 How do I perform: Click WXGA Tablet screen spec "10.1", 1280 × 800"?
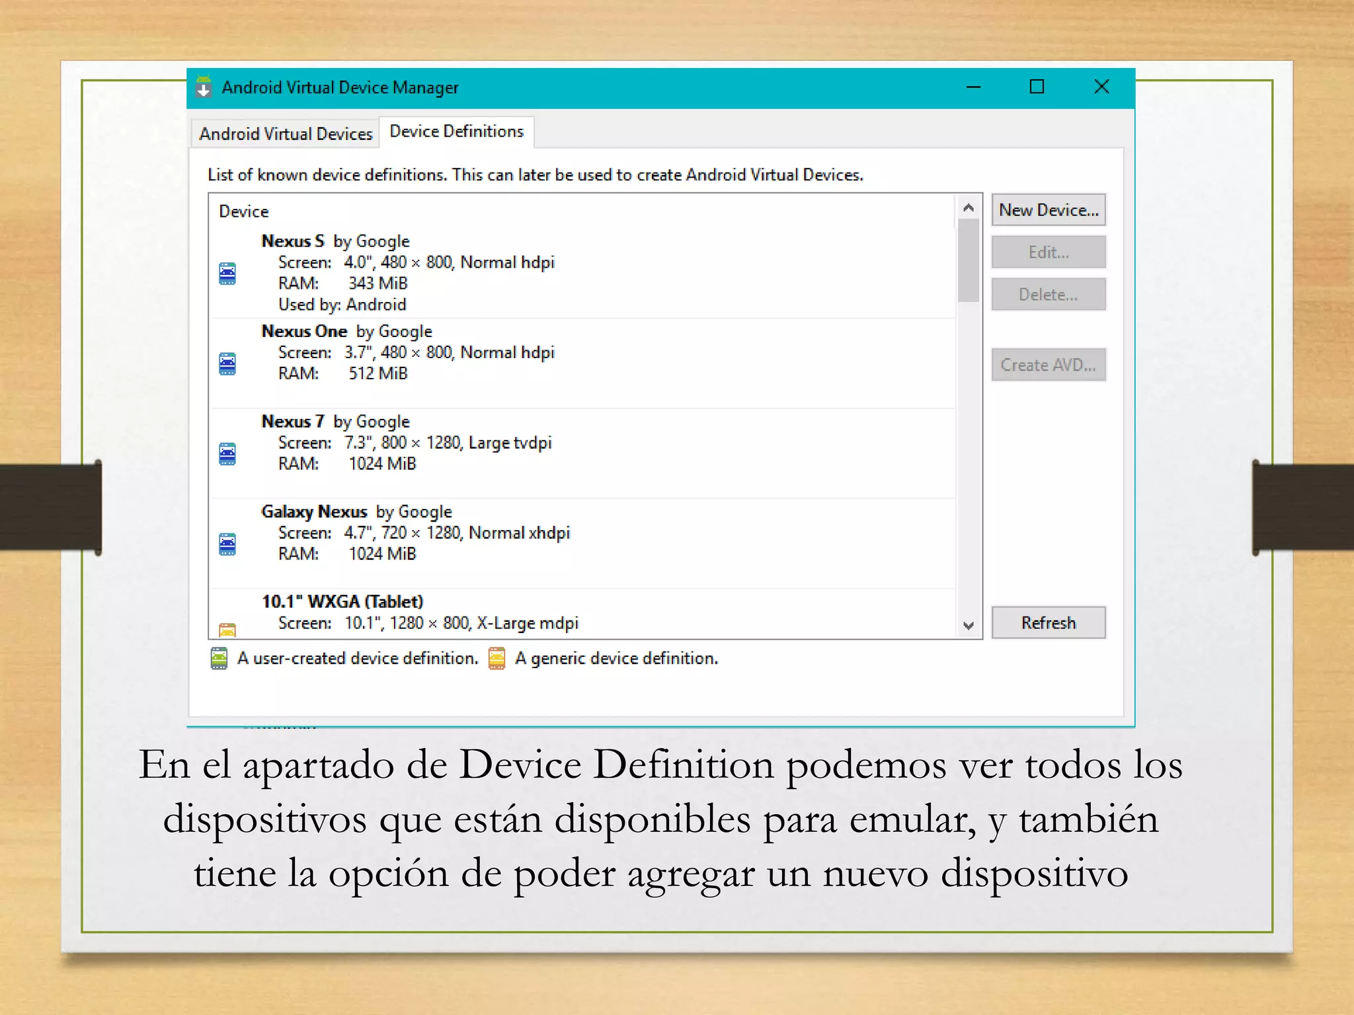[x=407, y=623]
